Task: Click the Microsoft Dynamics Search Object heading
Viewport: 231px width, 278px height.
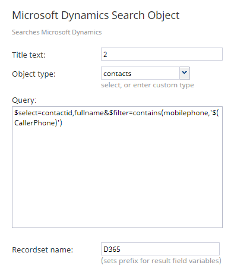Action: (x=96, y=15)
